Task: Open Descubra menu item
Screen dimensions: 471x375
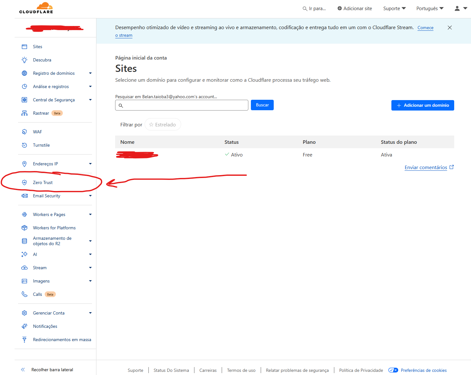Action: click(x=42, y=60)
